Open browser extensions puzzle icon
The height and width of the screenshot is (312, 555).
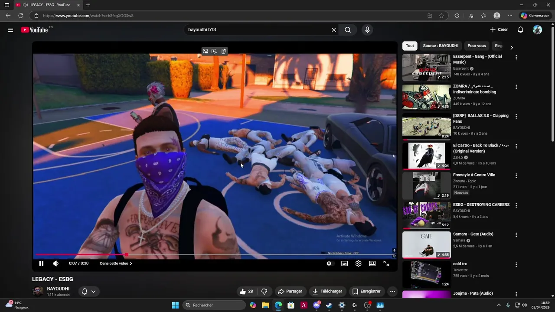[457, 16]
